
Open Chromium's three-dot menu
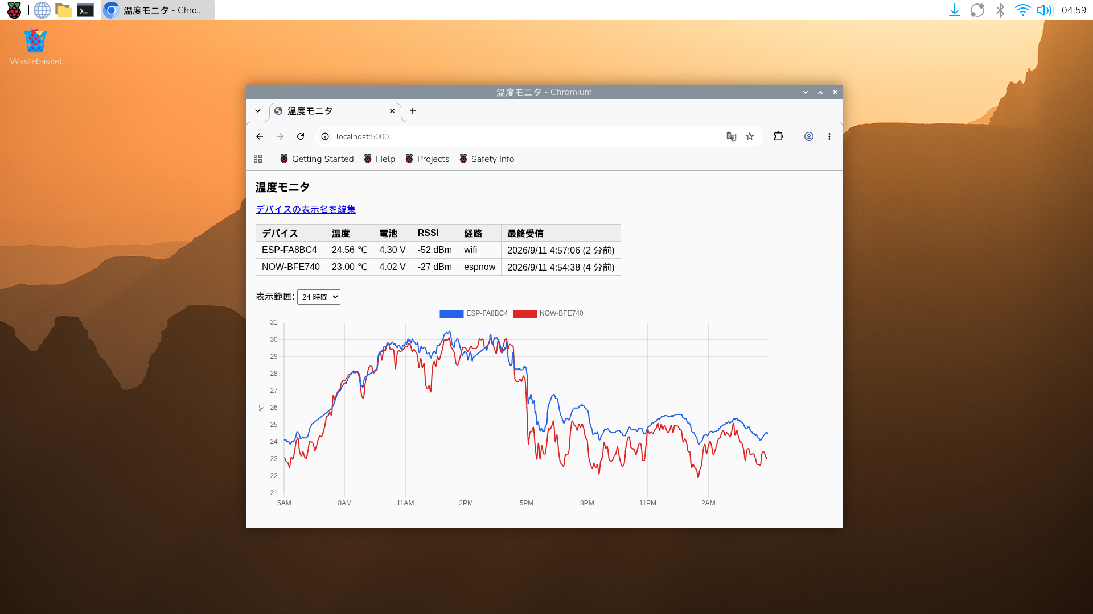(x=829, y=136)
